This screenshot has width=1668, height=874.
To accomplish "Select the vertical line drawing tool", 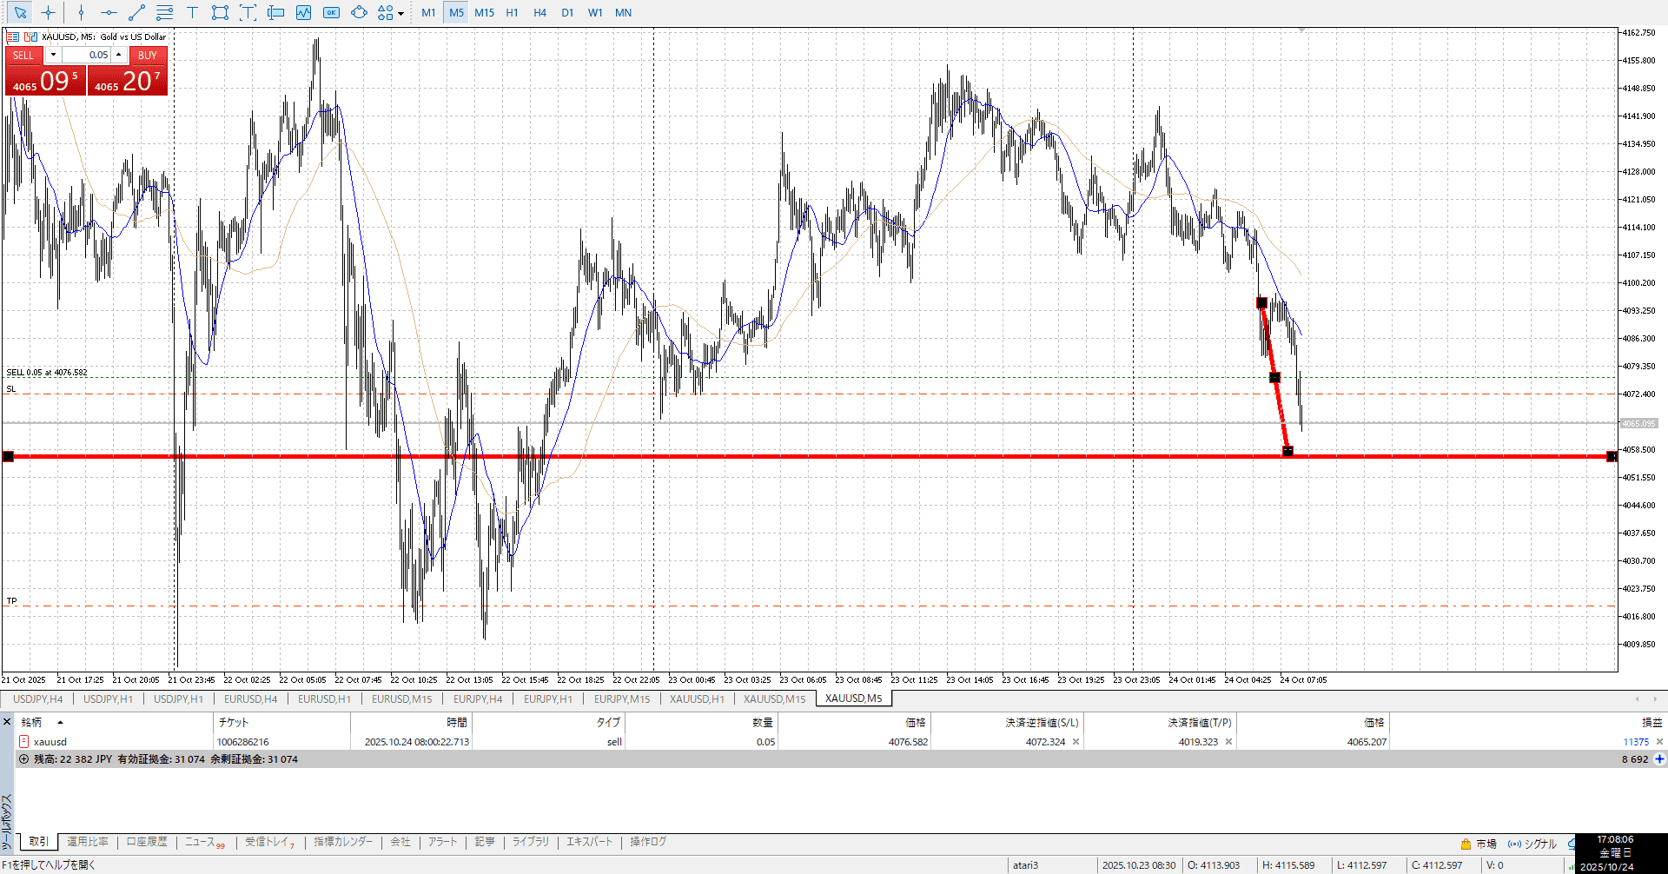I will pyautogui.click(x=81, y=12).
